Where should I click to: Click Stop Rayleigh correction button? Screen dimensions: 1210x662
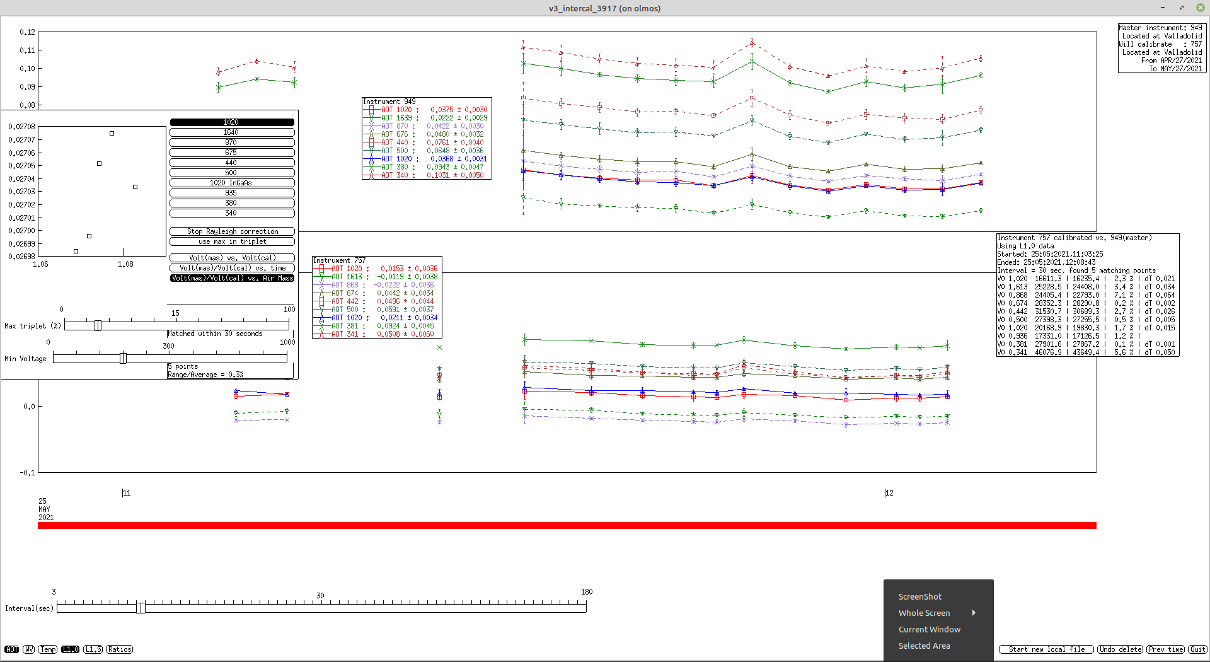click(232, 231)
